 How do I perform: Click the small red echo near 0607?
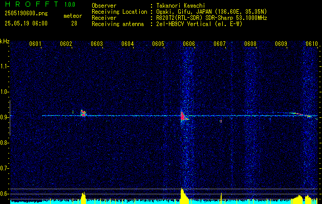pyautogui.click(x=221, y=121)
